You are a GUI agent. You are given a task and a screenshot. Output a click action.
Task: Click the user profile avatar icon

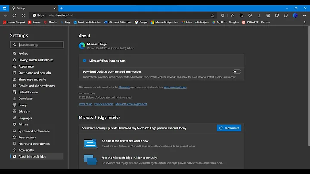coord(295,16)
